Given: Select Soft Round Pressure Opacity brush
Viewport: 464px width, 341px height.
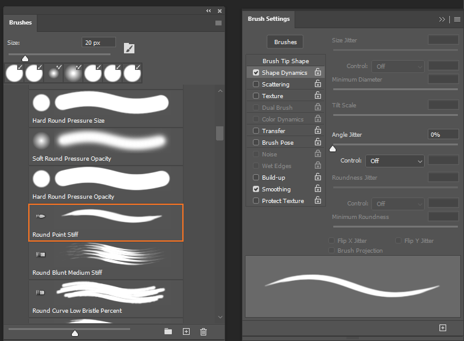Looking at the screenshot, I should (106, 146).
